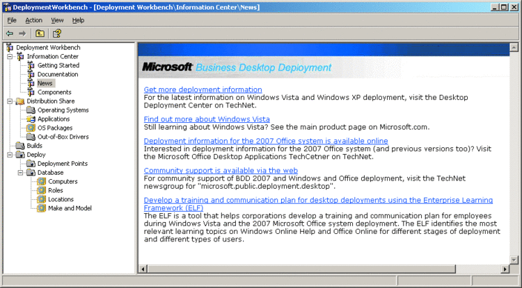Click the Back arrow toolbar icon
522x288 pixels.
point(10,33)
